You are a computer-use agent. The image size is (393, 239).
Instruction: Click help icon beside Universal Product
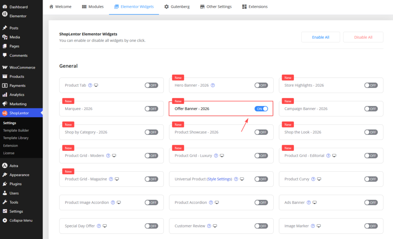[x=236, y=179]
